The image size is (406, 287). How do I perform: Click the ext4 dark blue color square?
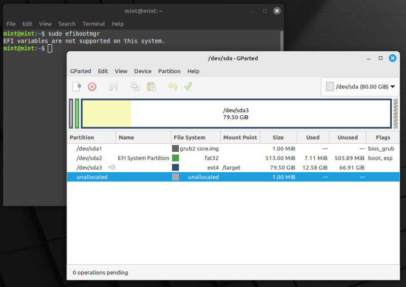175,167
